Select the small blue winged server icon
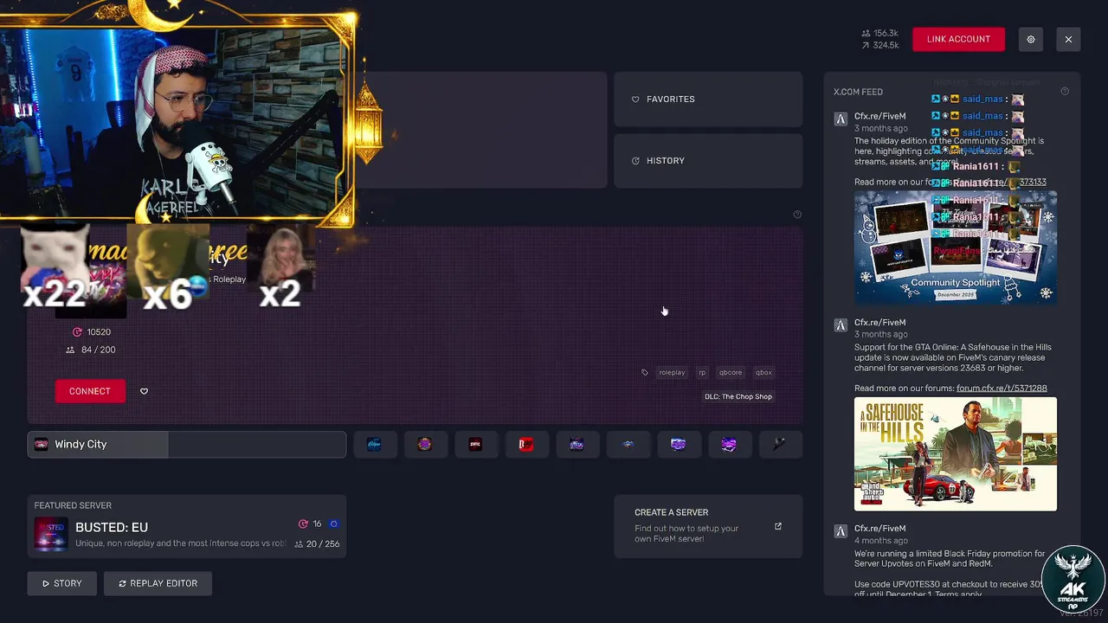 click(x=628, y=444)
